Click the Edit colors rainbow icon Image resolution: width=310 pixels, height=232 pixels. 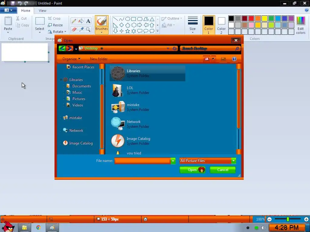click(301, 21)
